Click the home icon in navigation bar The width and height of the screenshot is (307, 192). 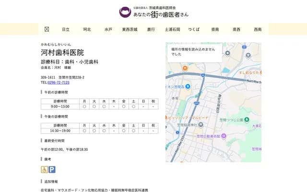tap(47, 29)
